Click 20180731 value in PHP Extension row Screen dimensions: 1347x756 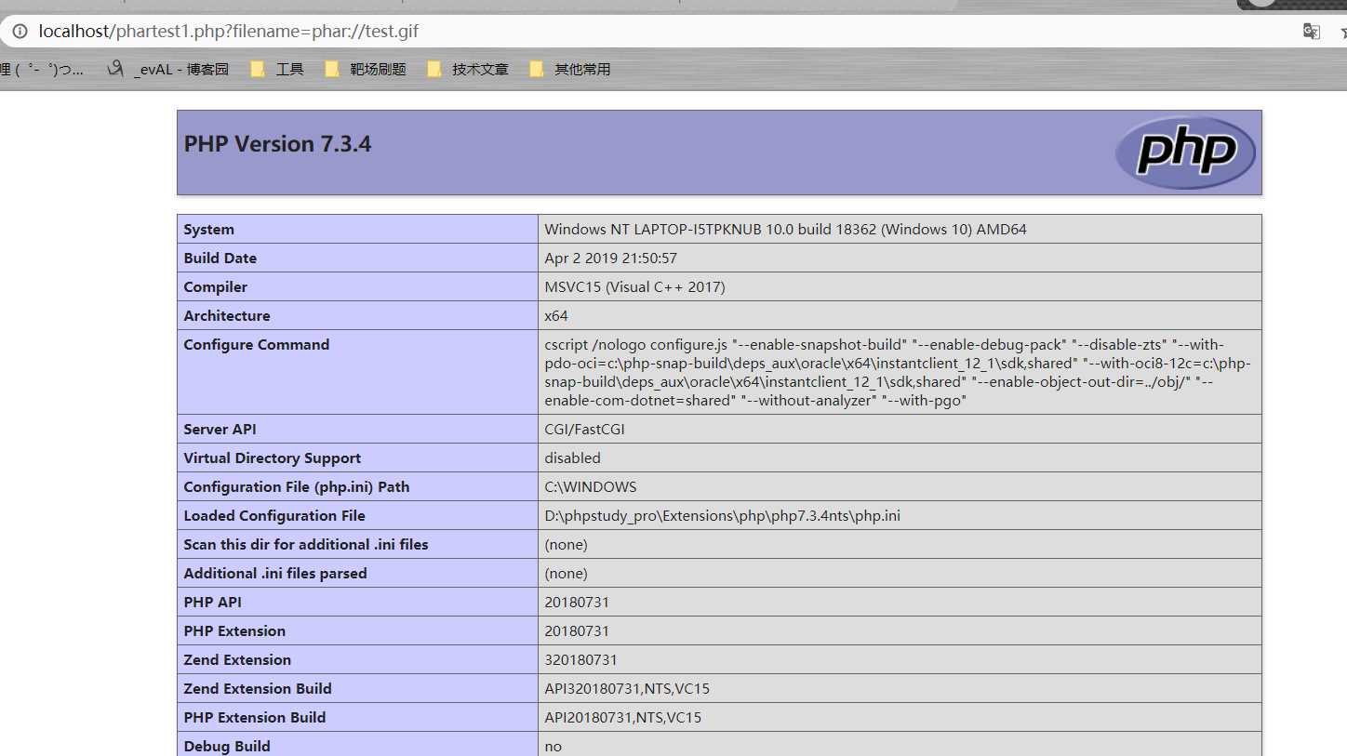click(577, 631)
